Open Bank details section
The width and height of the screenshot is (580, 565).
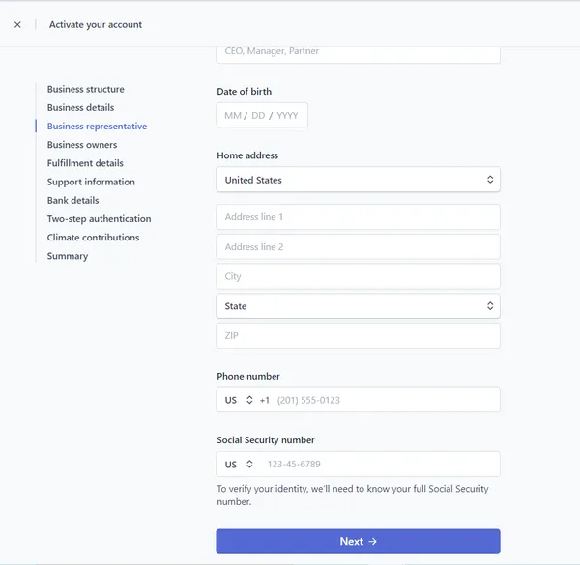pyautogui.click(x=72, y=200)
